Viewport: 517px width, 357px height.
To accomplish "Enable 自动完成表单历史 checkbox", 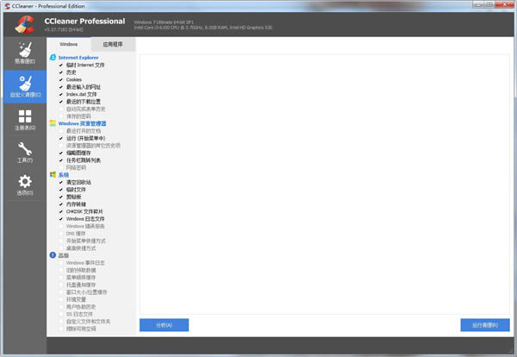I will 61,109.
